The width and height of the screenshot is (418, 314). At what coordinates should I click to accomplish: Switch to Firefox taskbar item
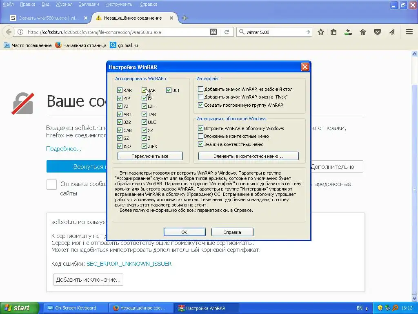pyautogui.click(x=141, y=308)
